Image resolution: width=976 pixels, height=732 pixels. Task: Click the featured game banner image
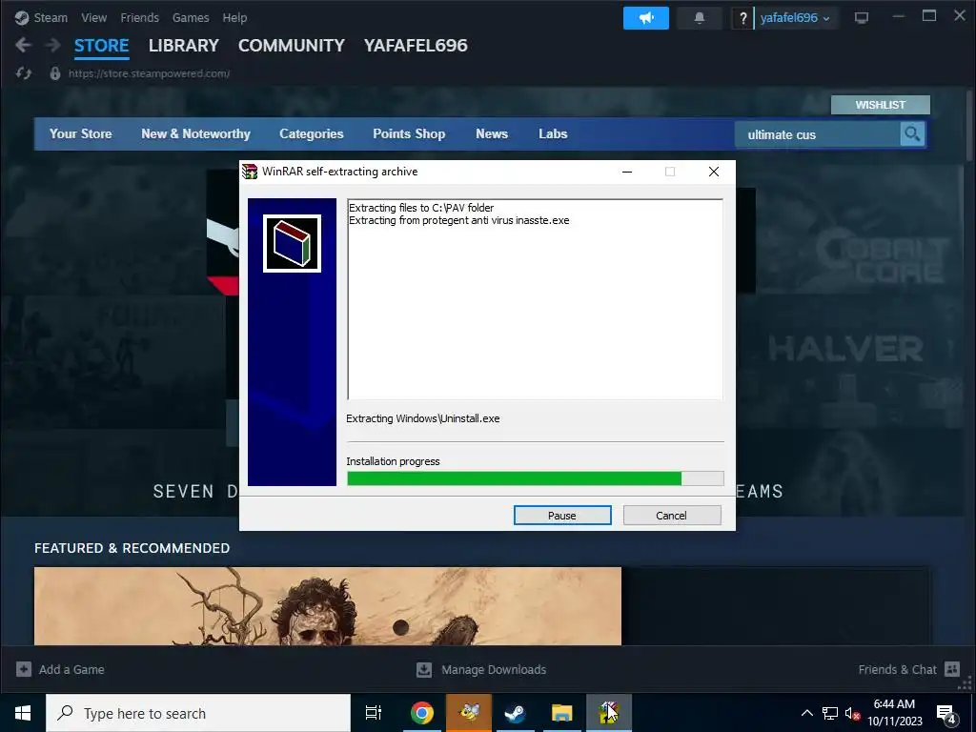coord(328,605)
